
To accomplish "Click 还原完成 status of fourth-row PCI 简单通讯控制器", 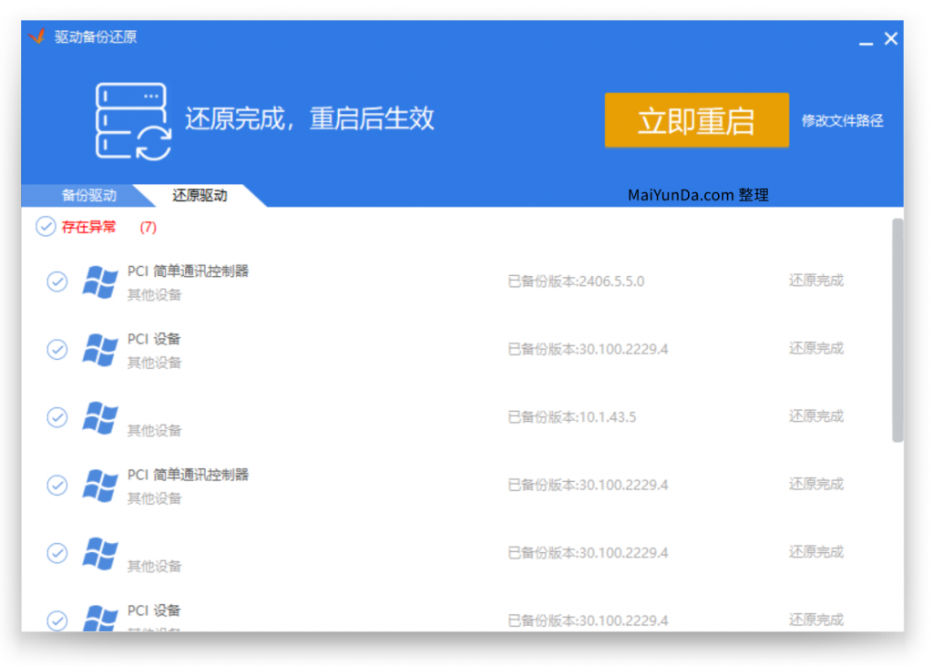I will point(816,484).
